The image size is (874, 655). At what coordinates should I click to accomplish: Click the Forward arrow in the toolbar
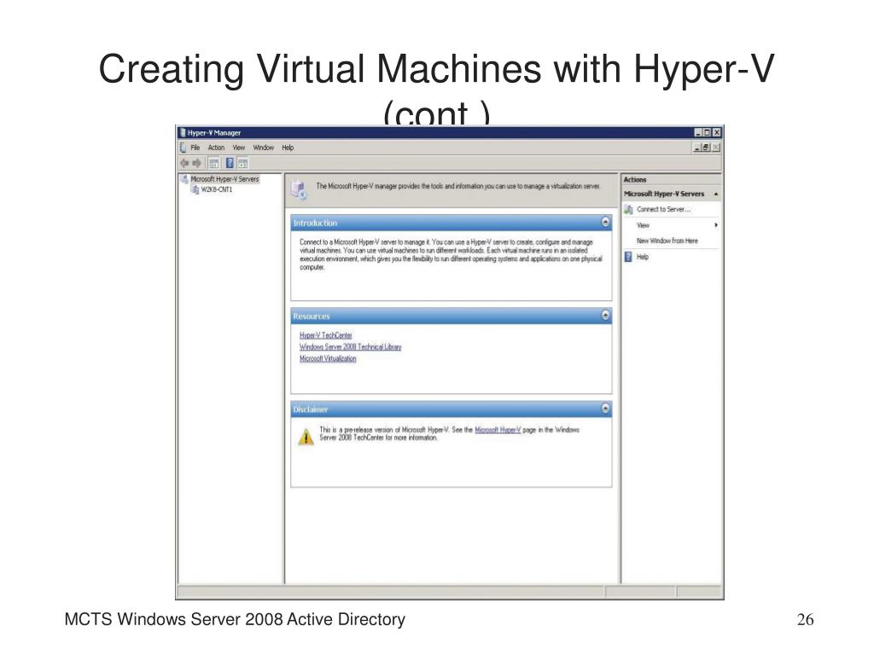tap(197, 163)
